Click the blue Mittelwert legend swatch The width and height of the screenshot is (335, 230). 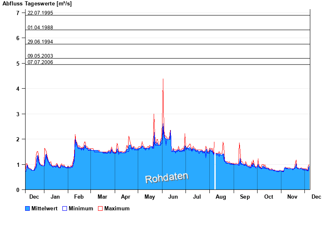click(28, 208)
